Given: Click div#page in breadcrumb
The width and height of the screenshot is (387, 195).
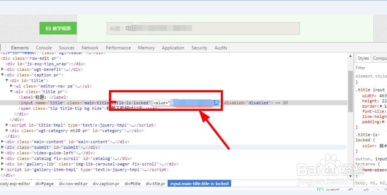Looking at the screenshot, I should point(45,183).
